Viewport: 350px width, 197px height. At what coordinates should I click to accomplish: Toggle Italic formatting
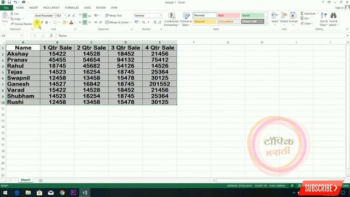42,22
